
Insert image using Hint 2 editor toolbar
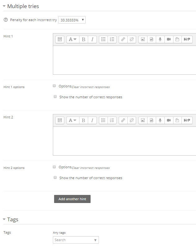[x=143, y=120]
